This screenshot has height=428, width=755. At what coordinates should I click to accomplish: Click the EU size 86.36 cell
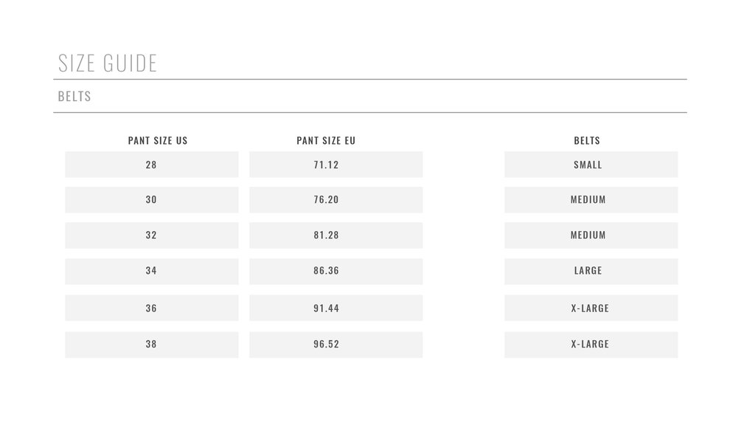[x=336, y=272]
